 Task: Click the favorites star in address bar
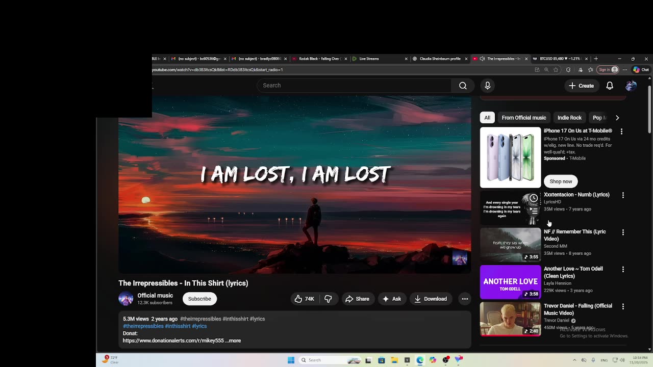(x=556, y=70)
